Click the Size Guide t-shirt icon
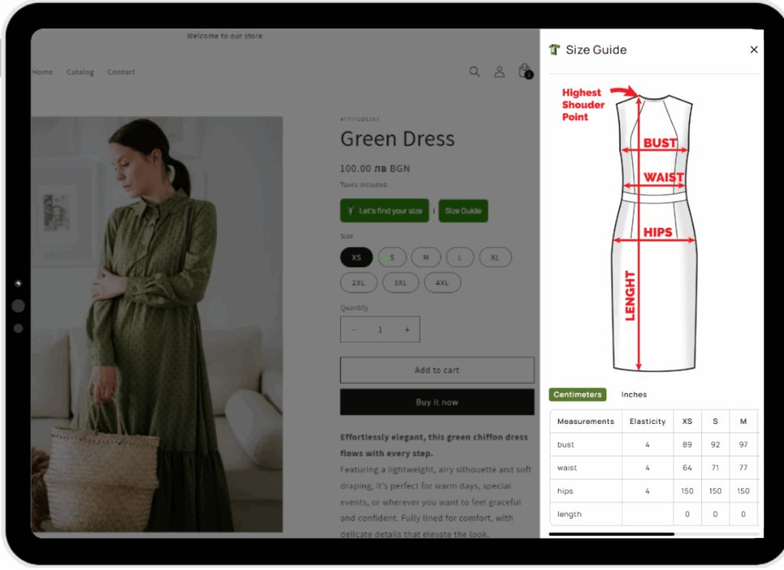 tap(554, 50)
